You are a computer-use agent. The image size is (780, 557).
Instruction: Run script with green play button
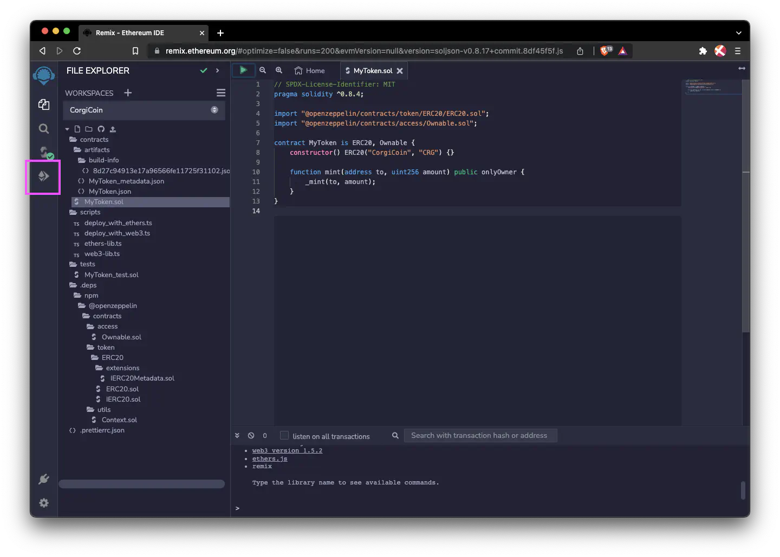pyautogui.click(x=243, y=70)
